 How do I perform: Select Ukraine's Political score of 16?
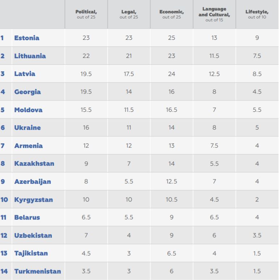[86, 128]
